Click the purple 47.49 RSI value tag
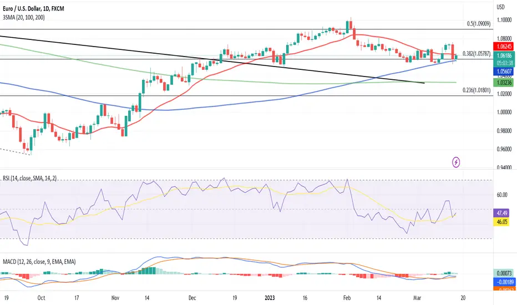The height and width of the screenshot is (305, 517). click(x=501, y=213)
